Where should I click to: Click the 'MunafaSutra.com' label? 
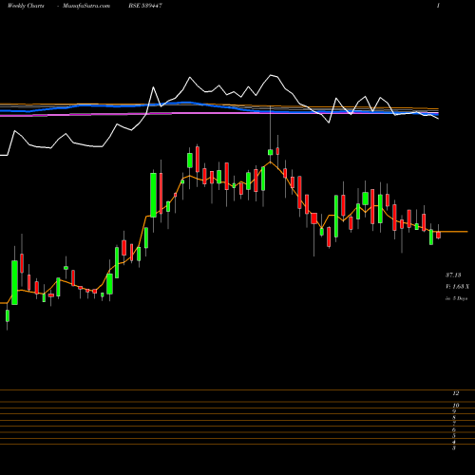pyautogui.click(x=86, y=6)
